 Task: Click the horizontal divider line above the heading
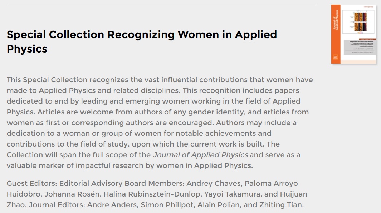[161, 5]
